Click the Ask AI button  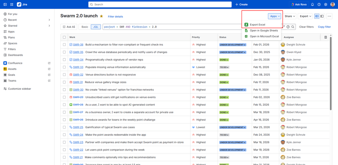pyautogui.click(x=69, y=27)
